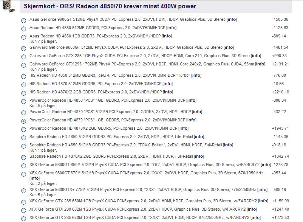Open info link for Asus HD 4850 1GB
The image size is (303, 222).
click(x=167, y=36)
